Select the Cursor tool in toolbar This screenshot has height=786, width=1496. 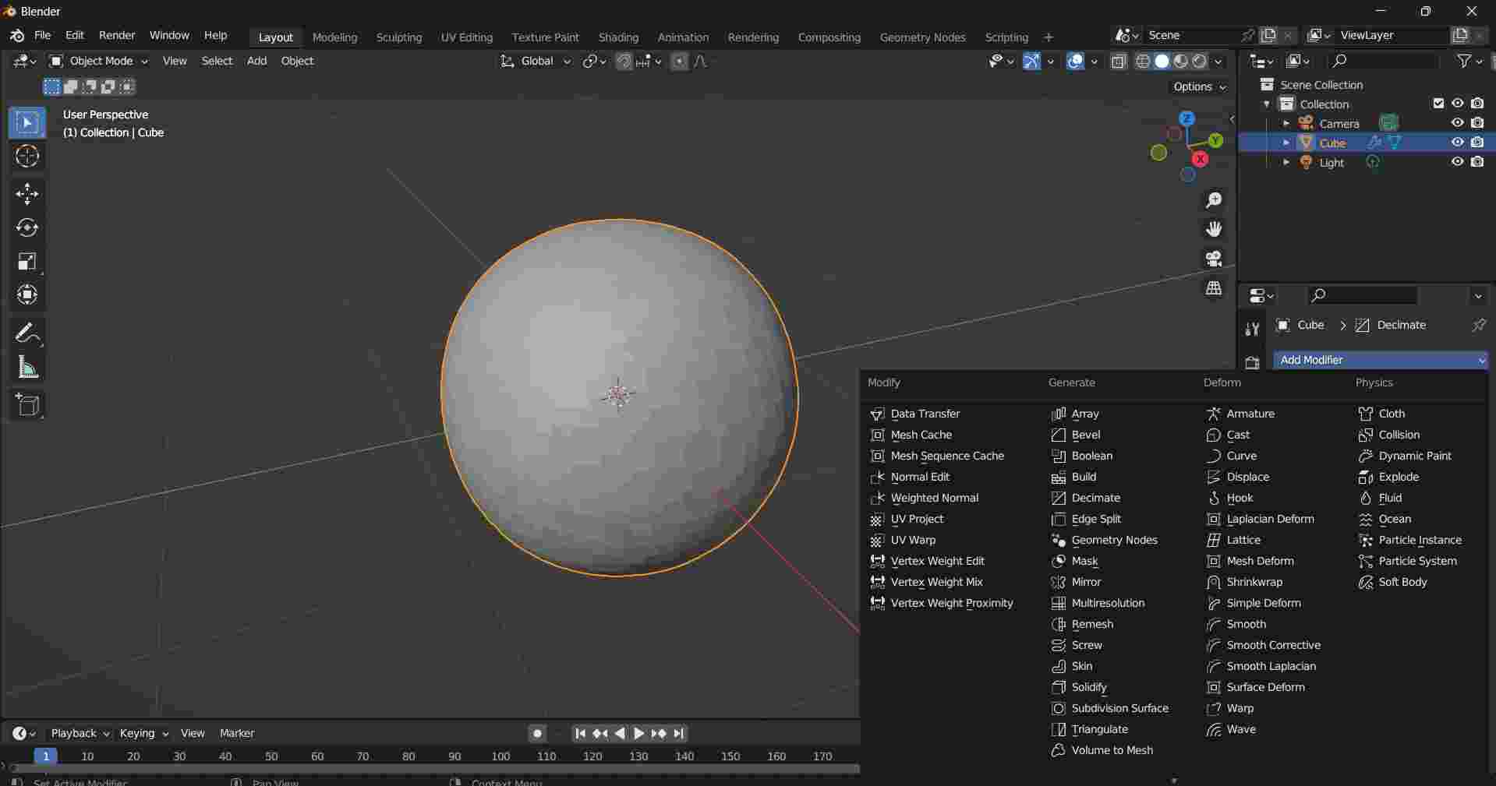click(x=27, y=157)
